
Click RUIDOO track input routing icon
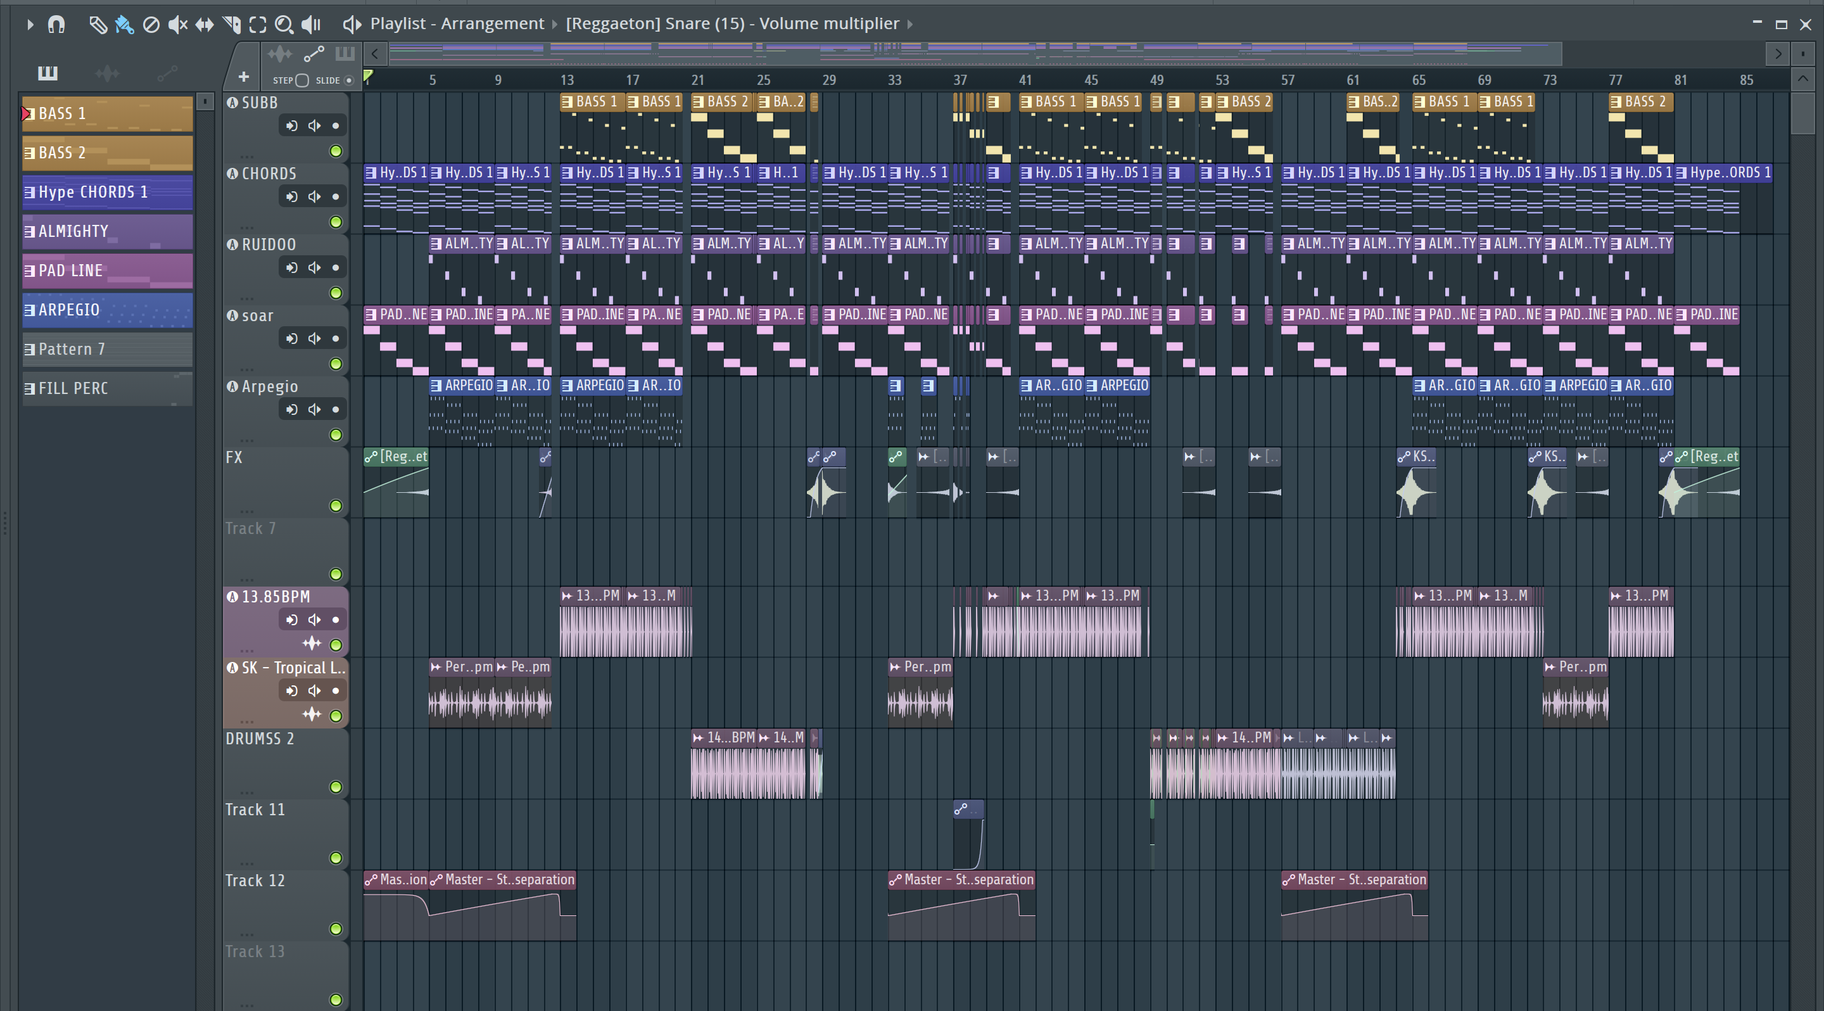292,267
